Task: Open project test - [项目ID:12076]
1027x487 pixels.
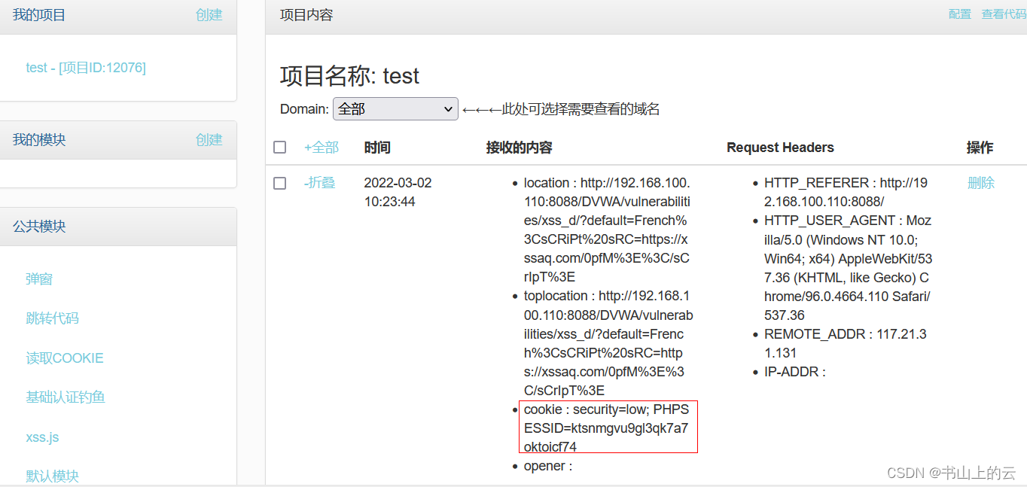Action: [x=86, y=68]
